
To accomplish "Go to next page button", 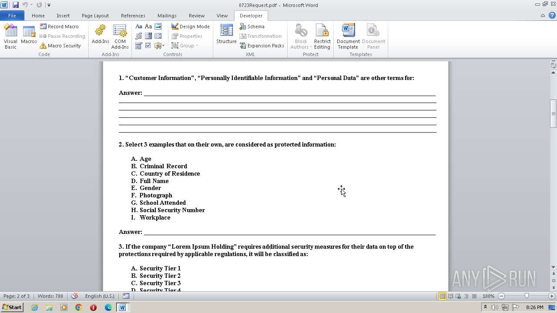I will [x=553, y=287].
